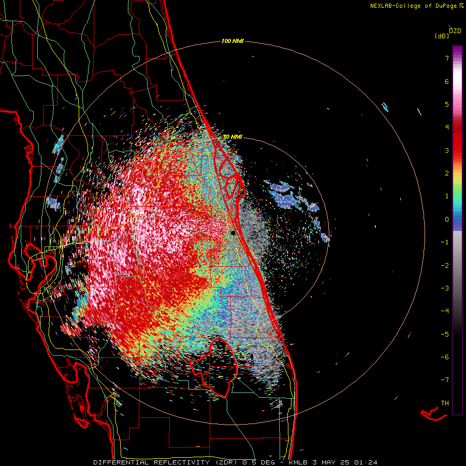Viewport: 466px width, 466px height.
Task: Click the 3 MAY 25 date text
Action: [x=331, y=462]
